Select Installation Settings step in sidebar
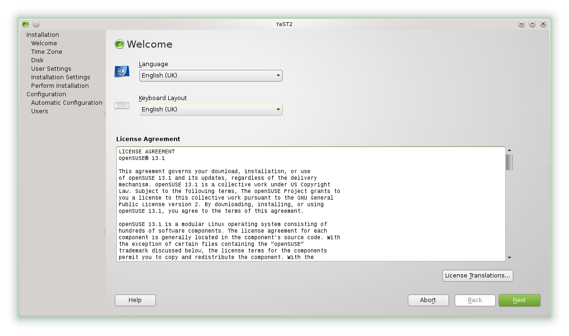Image resolution: width=569 pixels, height=336 pixels. tap(60, 77)
